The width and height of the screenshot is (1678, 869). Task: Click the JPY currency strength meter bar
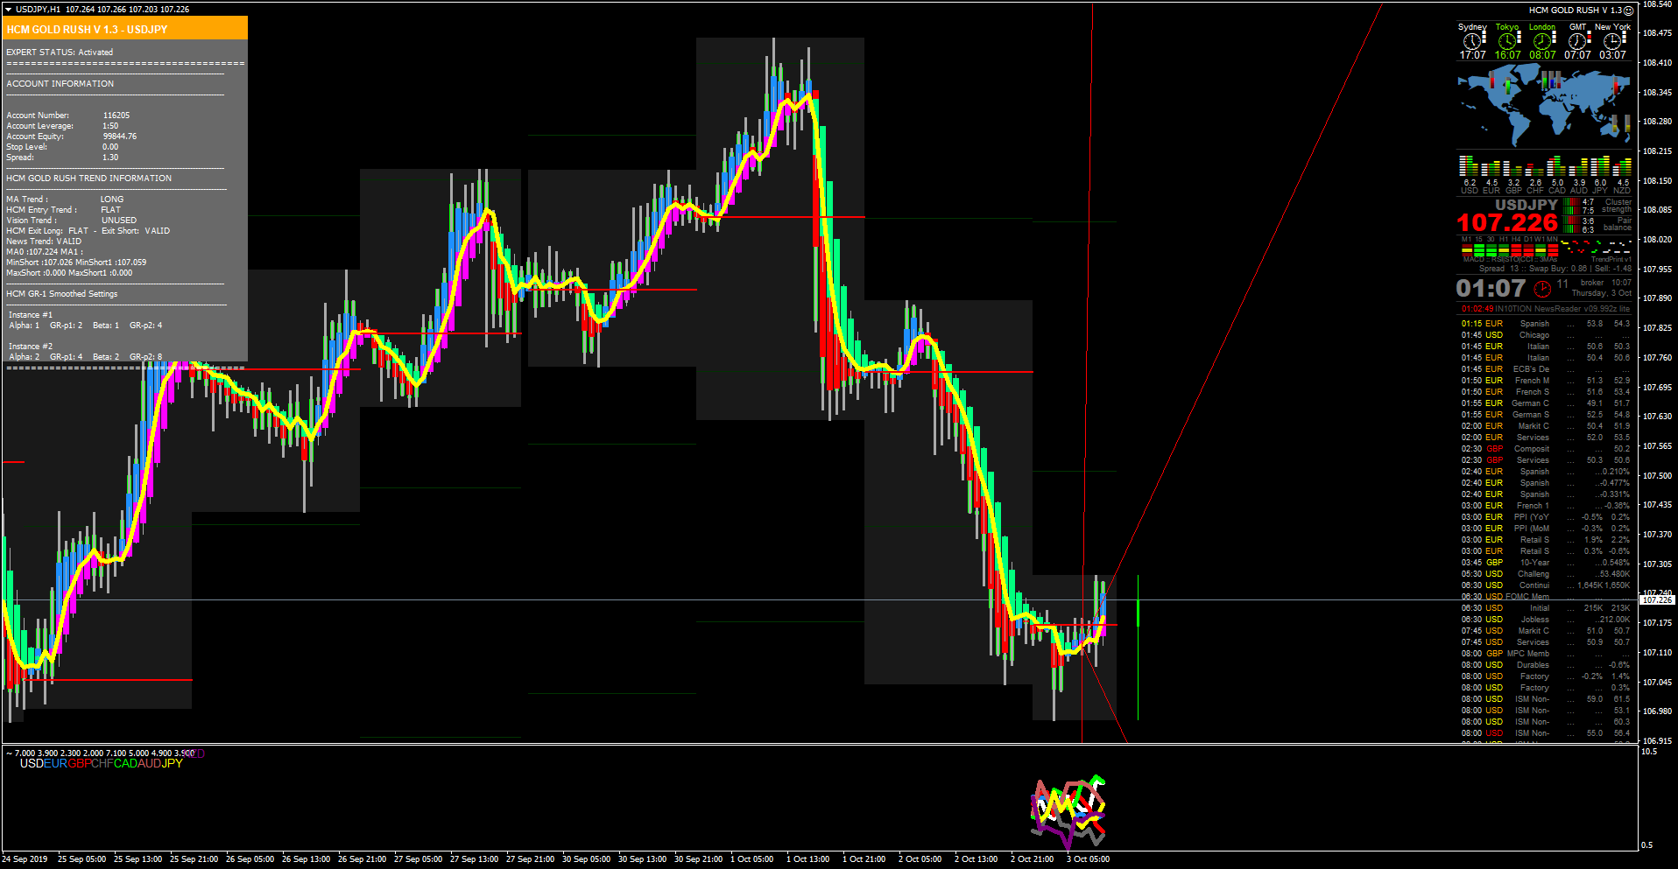[1600, 166]
